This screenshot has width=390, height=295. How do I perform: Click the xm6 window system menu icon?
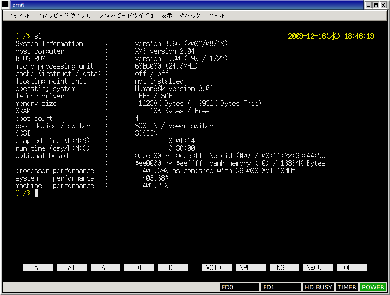click(x=5, y=5)
